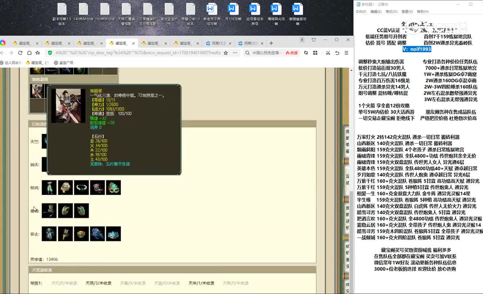Image resolution: width=483 pixels, height=294 pixels.
Task: Open desktop file 副本攻略1.5版本
Action: [x=62, y=14]
